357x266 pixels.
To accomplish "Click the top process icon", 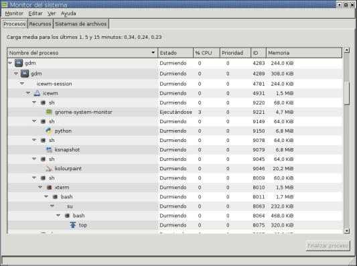I will pyautogui.click(x=73, y=225).
